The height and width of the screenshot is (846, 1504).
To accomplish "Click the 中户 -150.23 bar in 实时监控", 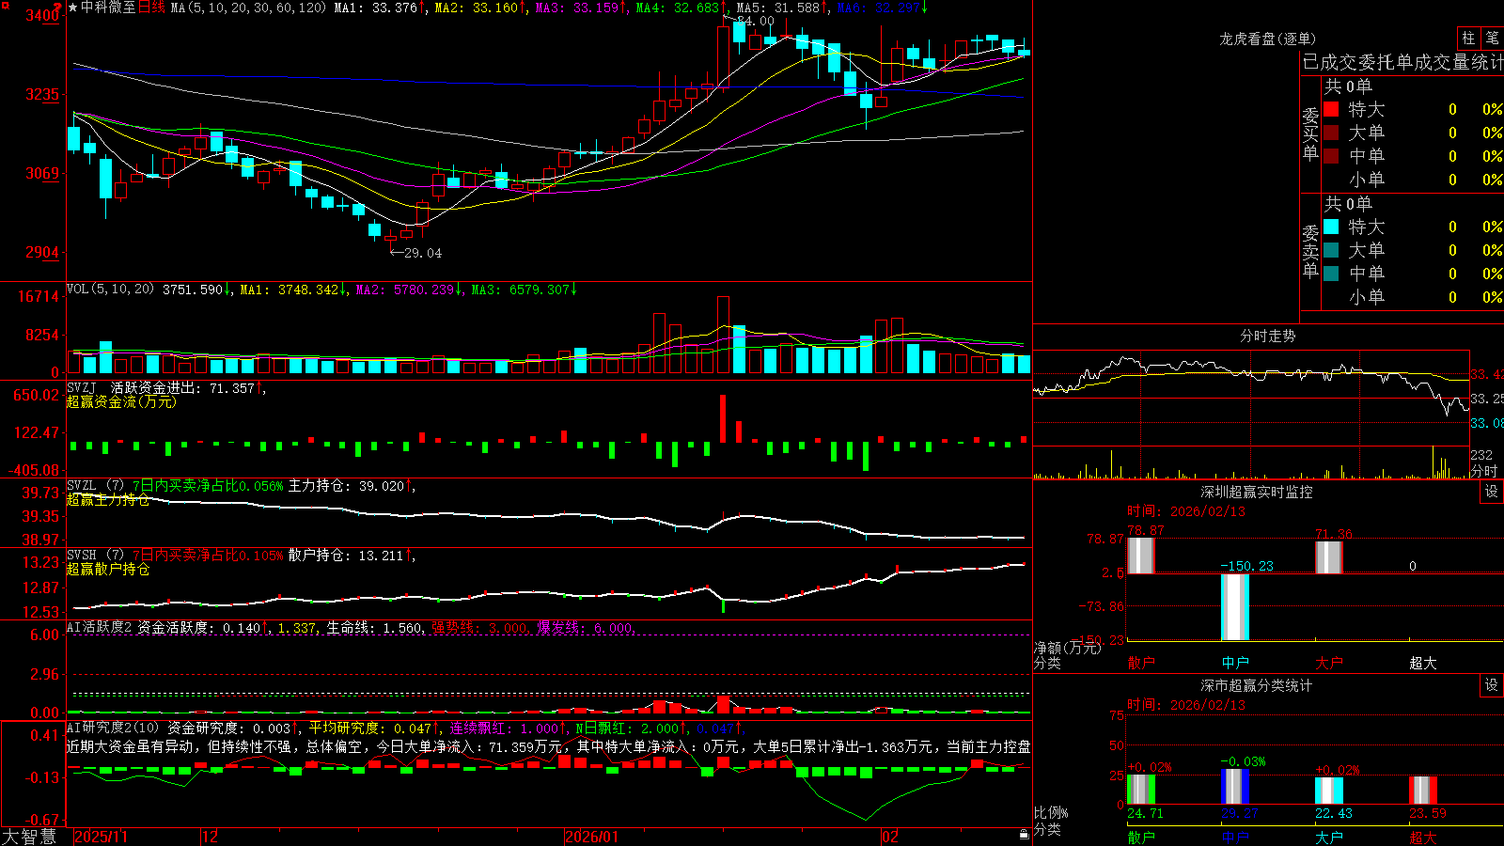I will [x=1235, y=607].
